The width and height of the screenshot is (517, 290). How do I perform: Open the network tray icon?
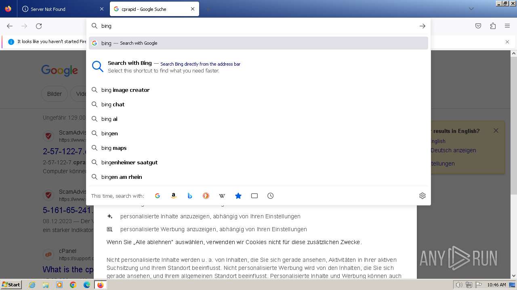pos(469,285)
